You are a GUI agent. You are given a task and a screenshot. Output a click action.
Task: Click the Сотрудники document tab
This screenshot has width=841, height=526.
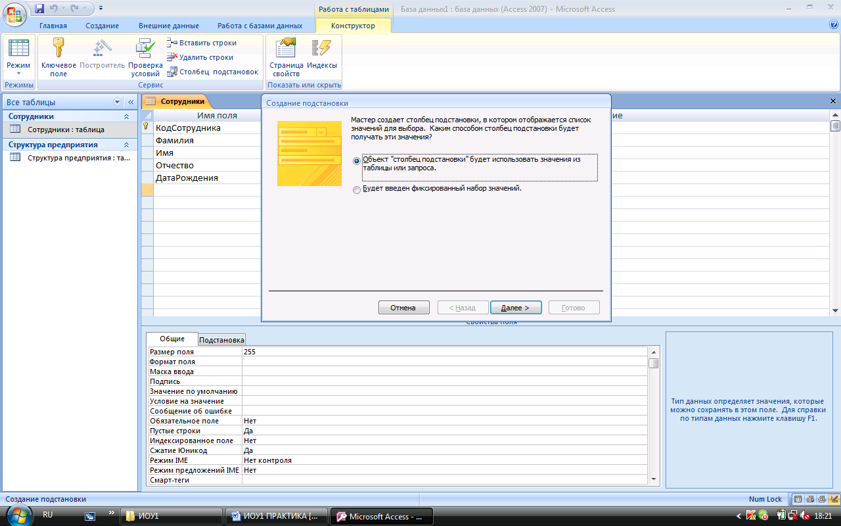pos(176,101)
